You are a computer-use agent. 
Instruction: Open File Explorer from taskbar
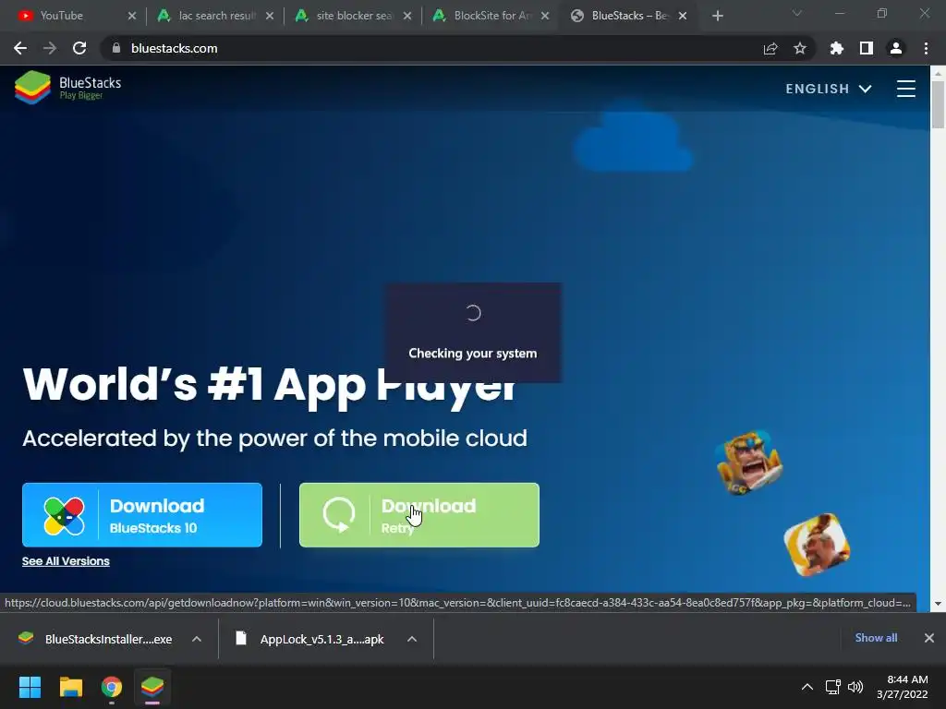[x=70, y=687]
